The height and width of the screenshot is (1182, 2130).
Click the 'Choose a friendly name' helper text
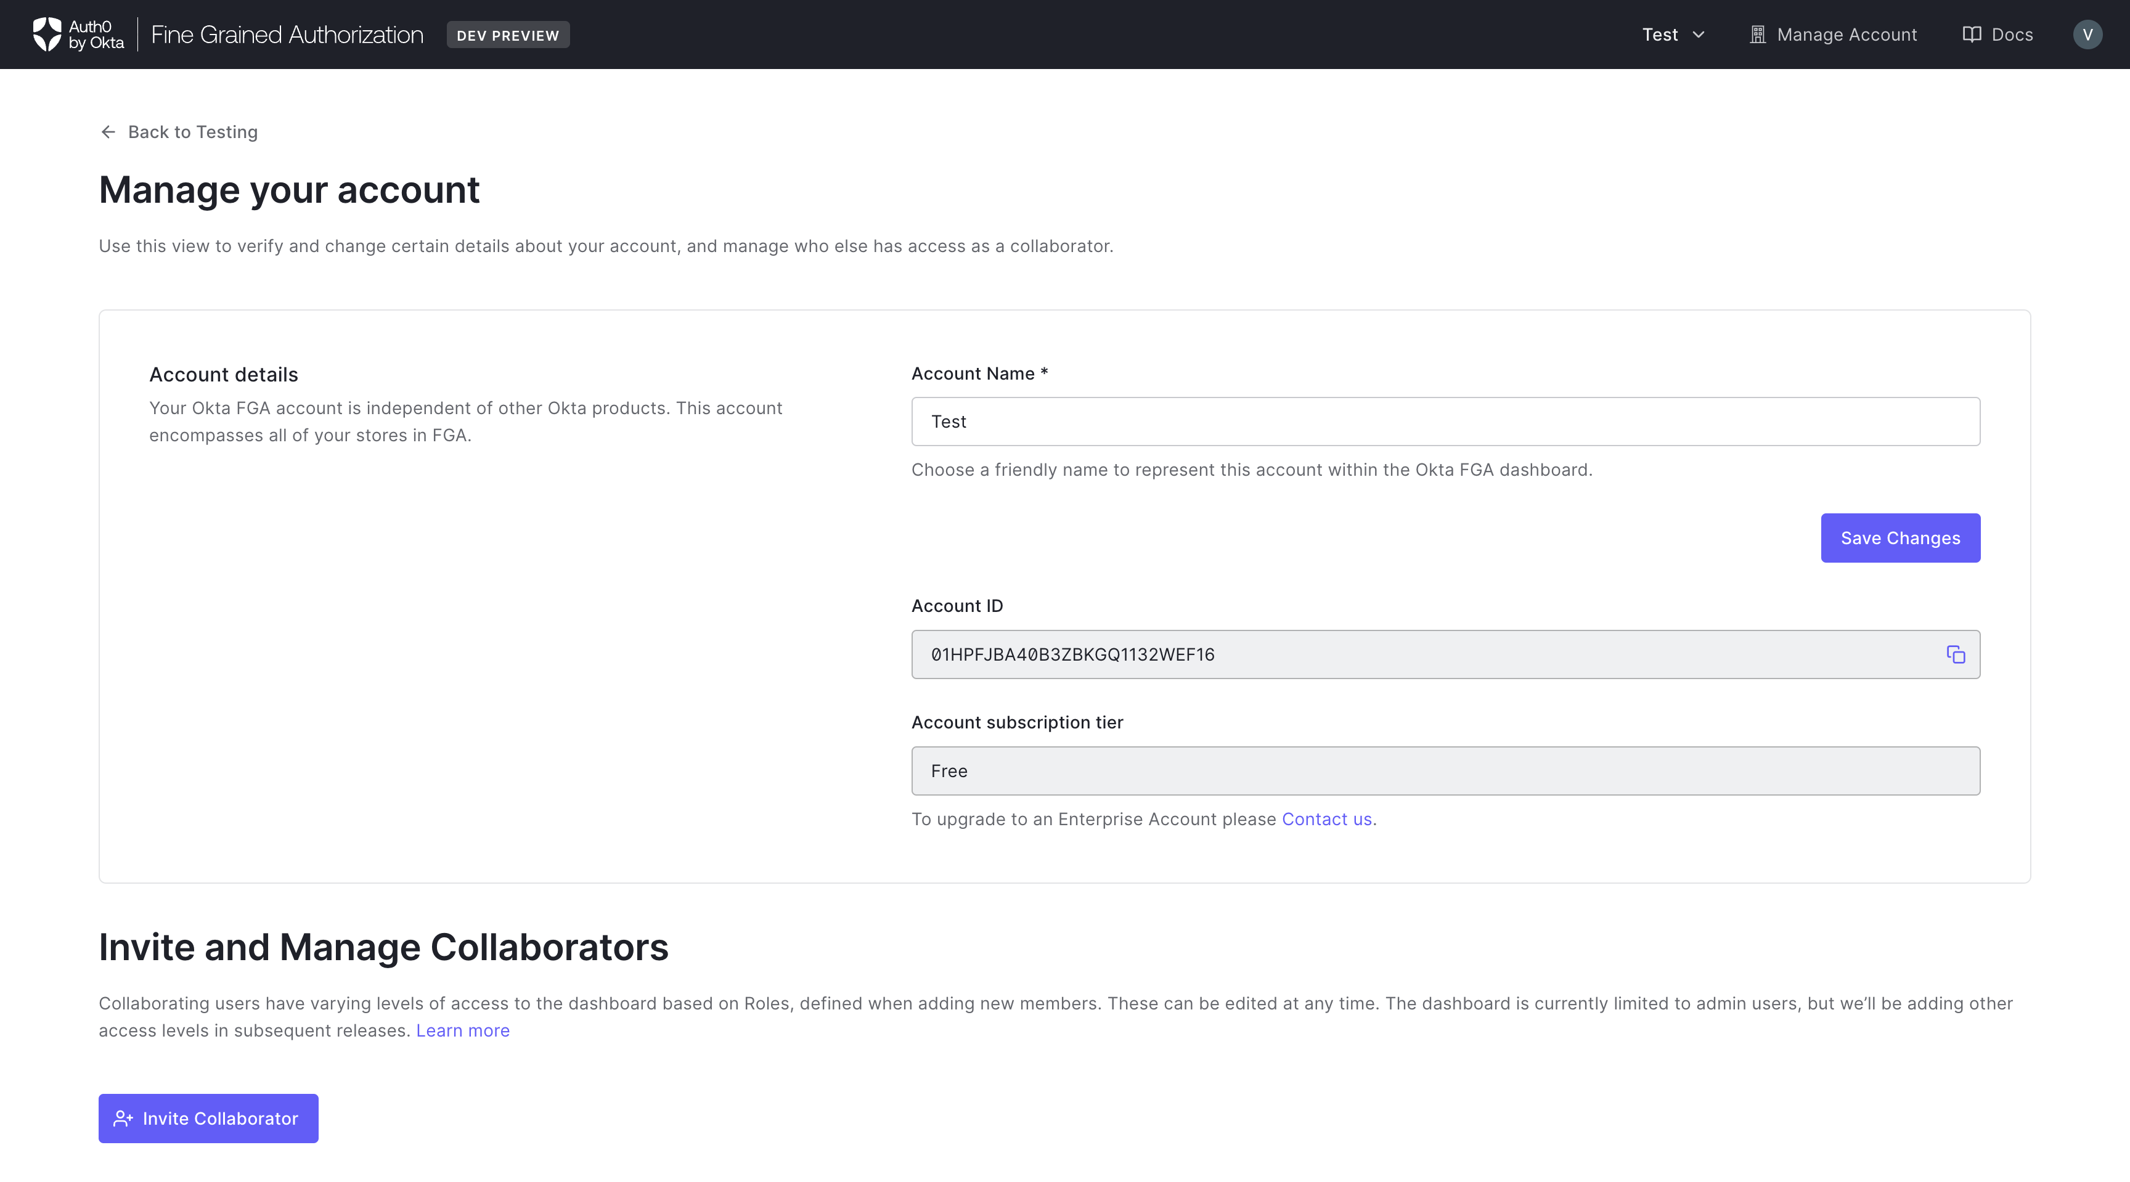click(x=1252, y=470)
